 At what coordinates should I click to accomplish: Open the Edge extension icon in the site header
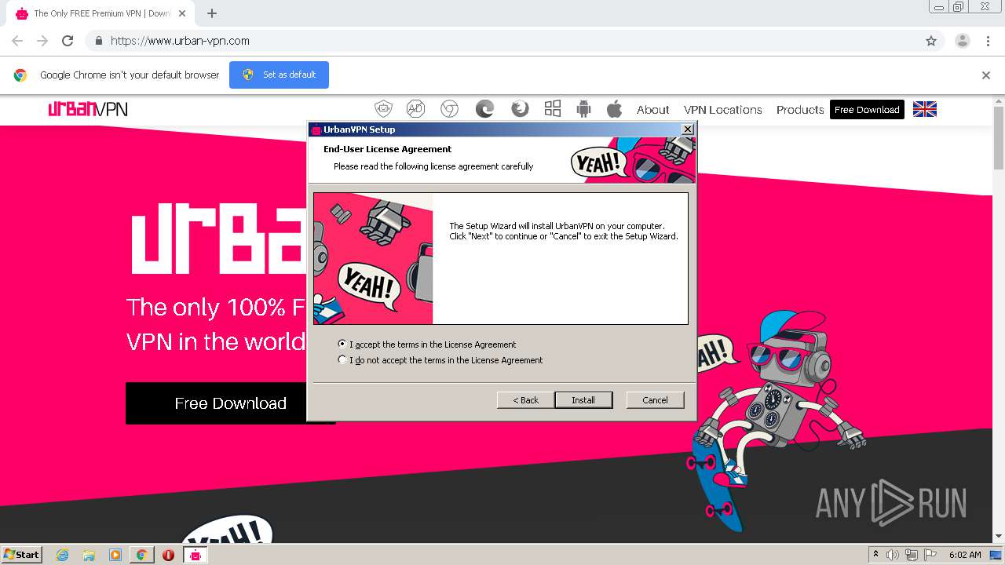point(484,109)
